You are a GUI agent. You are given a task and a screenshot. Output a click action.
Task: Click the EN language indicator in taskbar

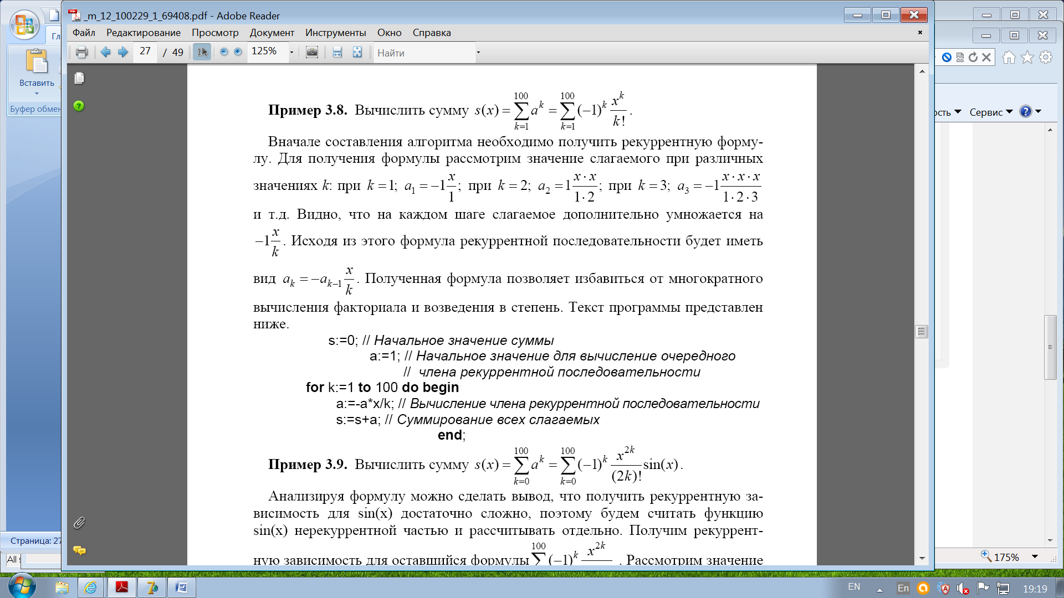pos(854,587)
